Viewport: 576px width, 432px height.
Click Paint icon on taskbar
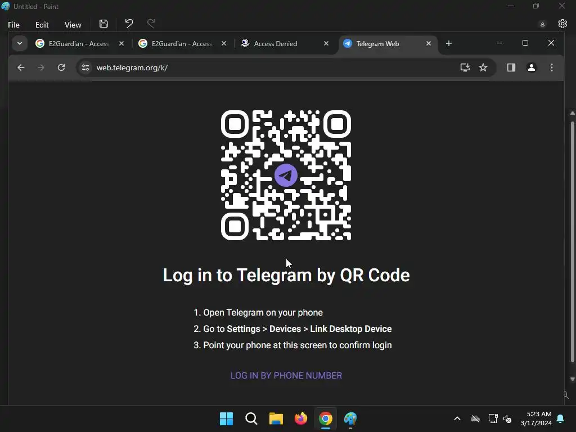coord(350,418)
